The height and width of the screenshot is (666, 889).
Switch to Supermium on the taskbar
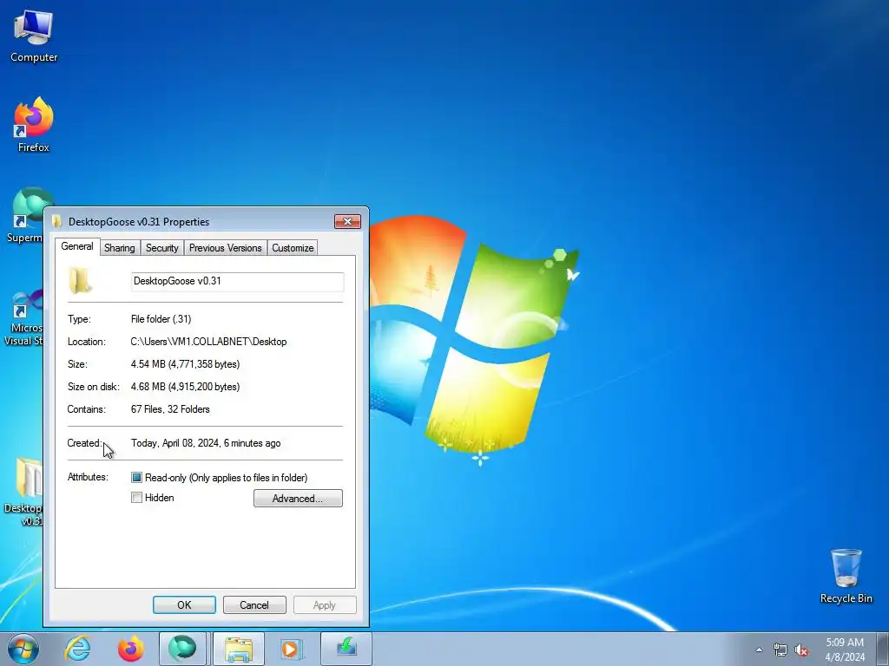pyautogui.click(x=182, y=649)
